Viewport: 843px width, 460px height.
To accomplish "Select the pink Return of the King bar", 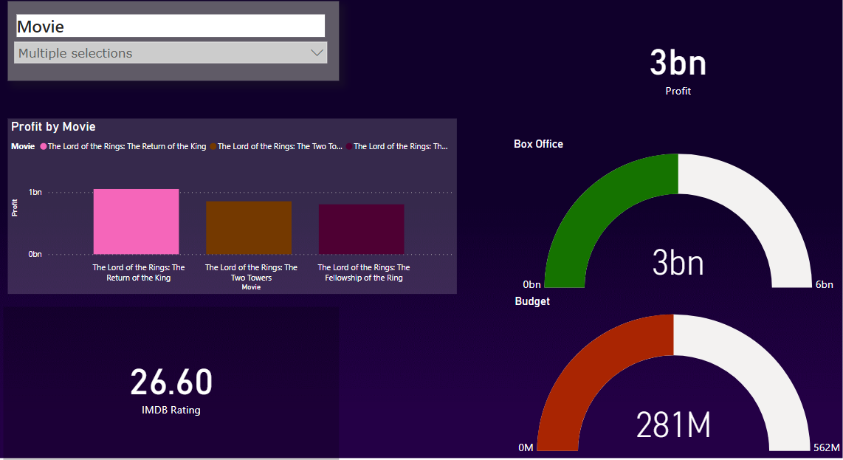I will [136, 222].
